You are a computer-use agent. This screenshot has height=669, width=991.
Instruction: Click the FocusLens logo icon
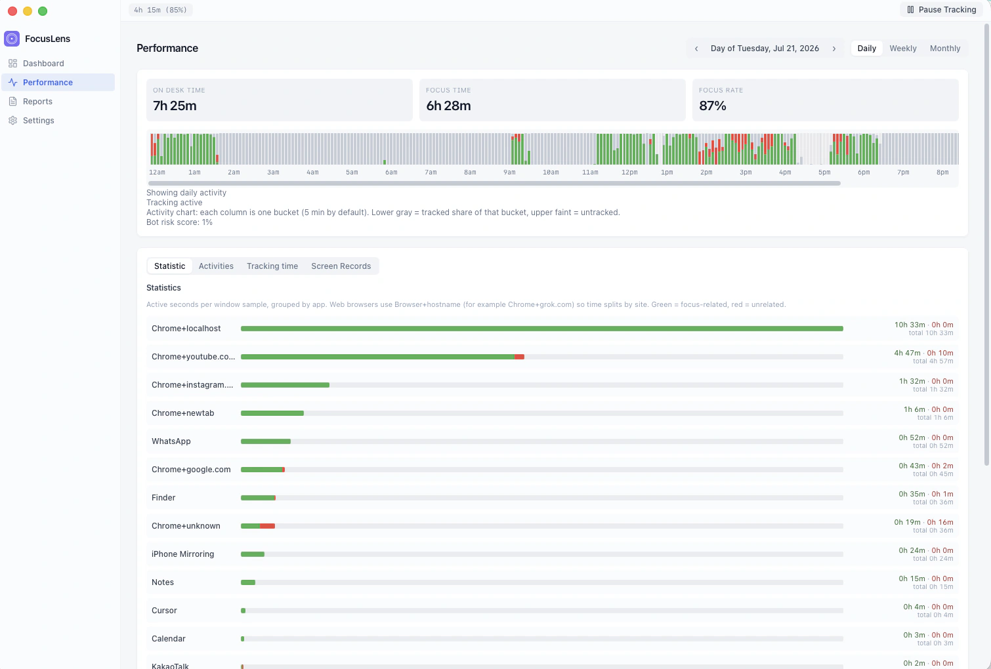(x=12, y=39)
